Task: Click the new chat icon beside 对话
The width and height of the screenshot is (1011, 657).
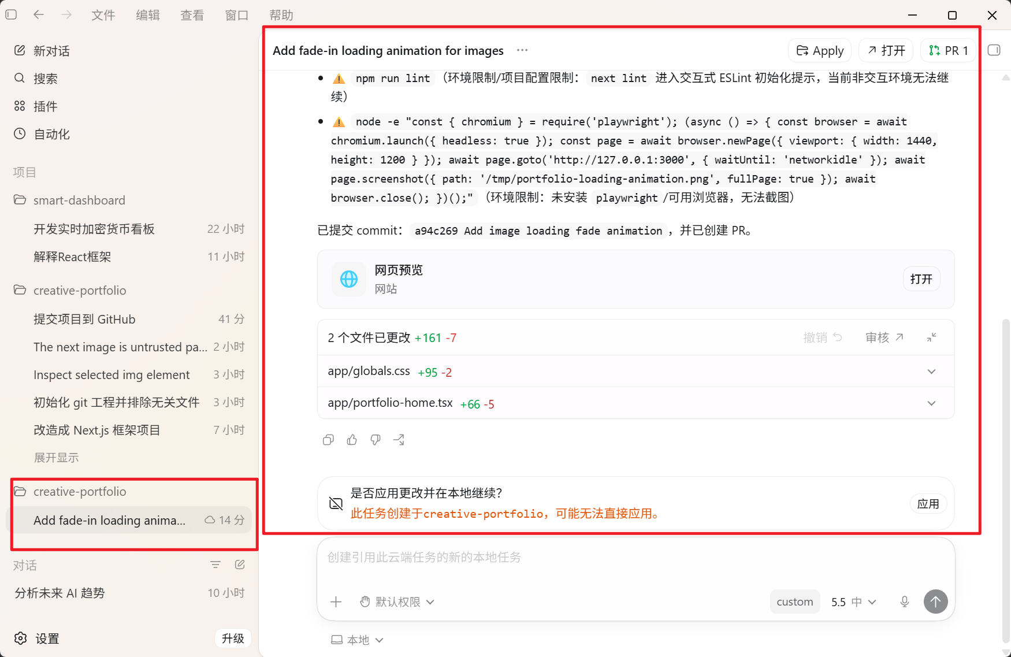Action: pyautogui.click(x=240, y=565)
